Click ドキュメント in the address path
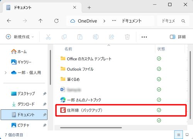This screenshot has width=193, height=139. click(x=132, y=21)
